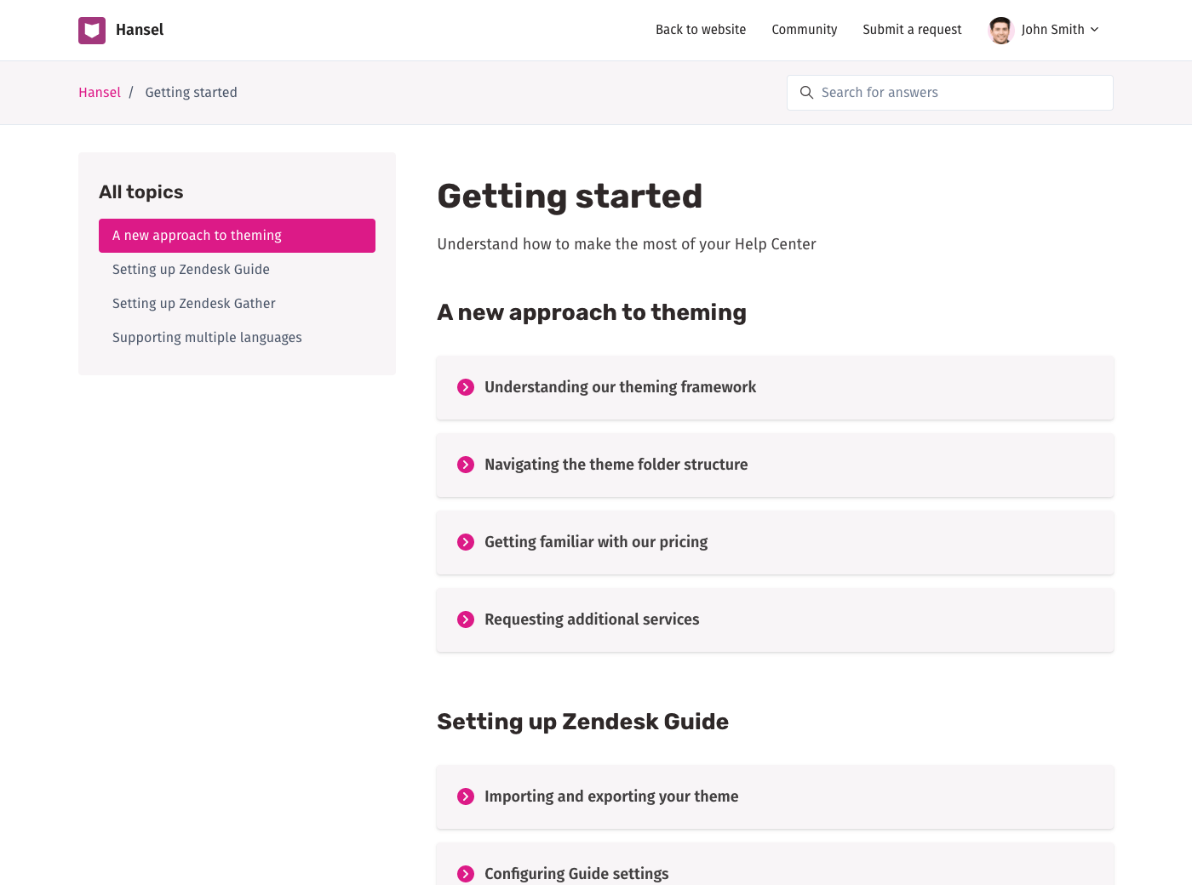Select A new approach to theming topic

click(237, 236)
